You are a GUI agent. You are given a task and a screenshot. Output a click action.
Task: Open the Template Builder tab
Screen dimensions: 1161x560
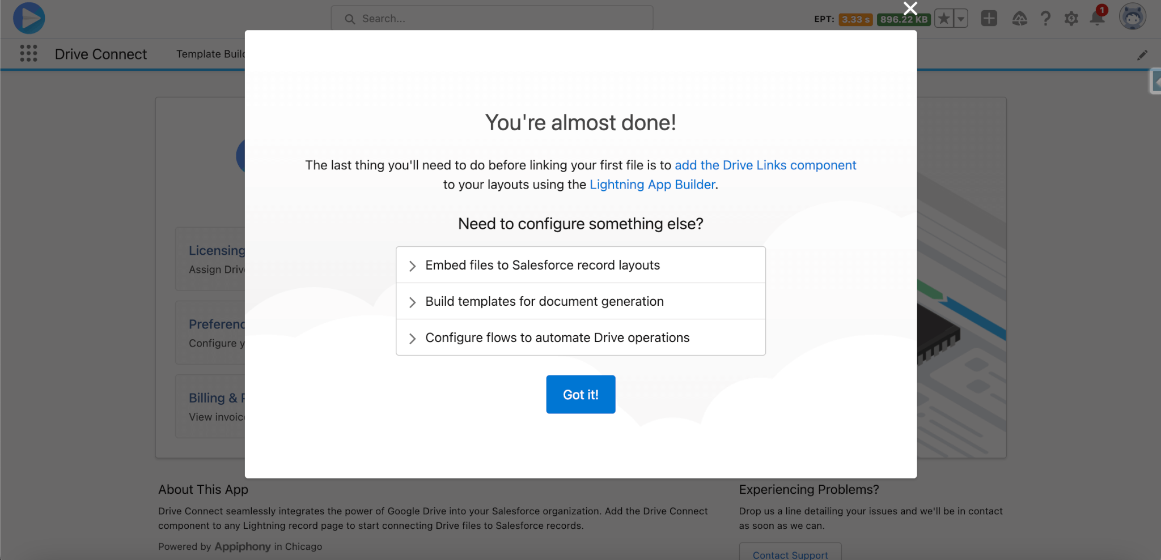(210, 54)
